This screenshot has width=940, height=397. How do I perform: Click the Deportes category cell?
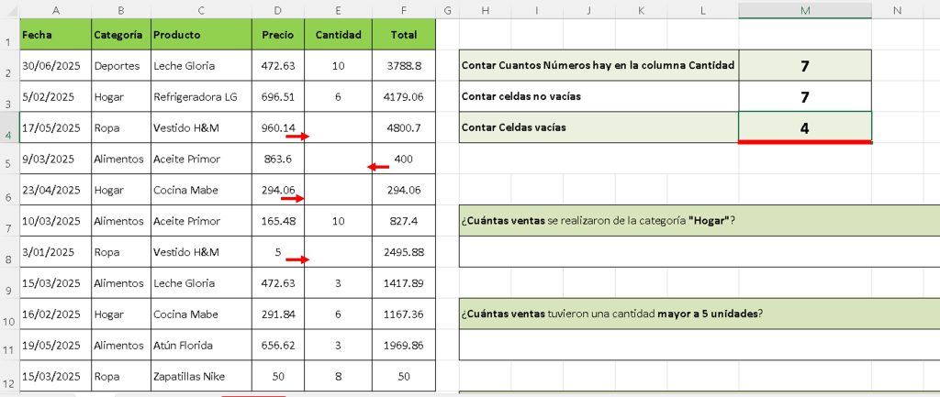pos(121,65)
